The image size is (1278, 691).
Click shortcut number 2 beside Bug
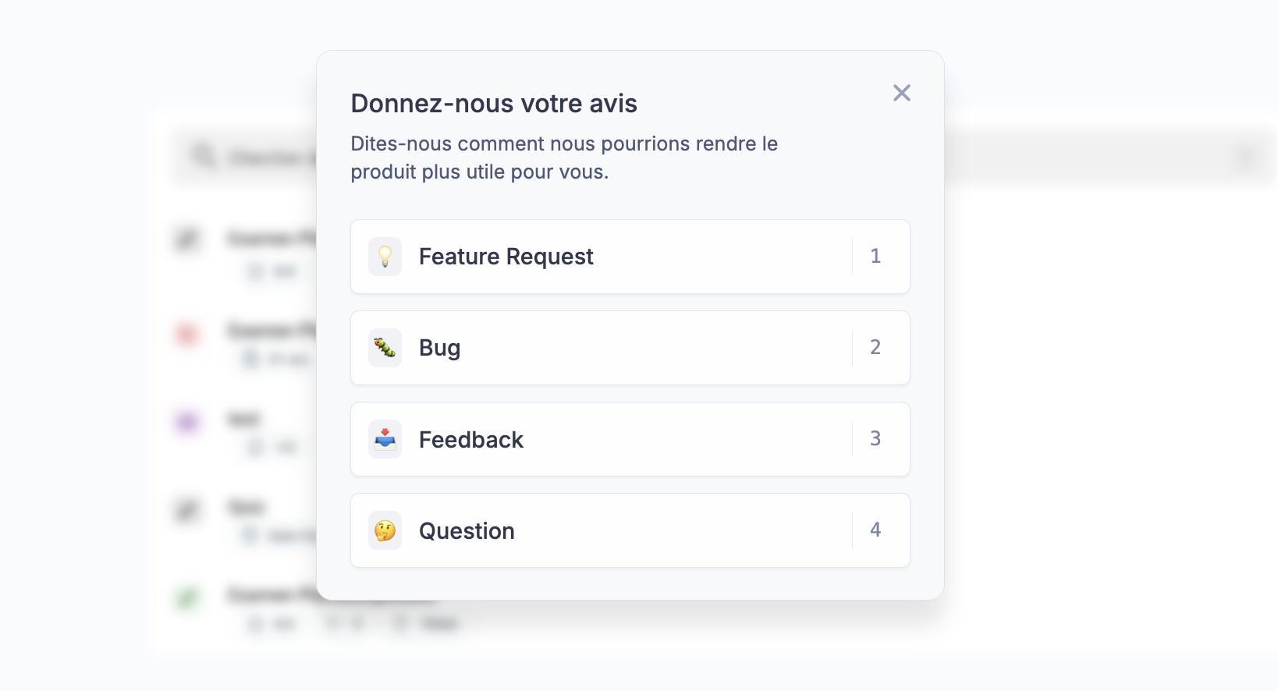tap(875, 347)
